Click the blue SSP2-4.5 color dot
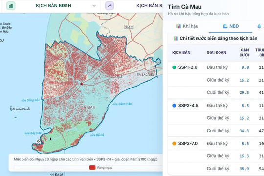The height and width of the screenshot is (176, 264). (x=174, y=106)
